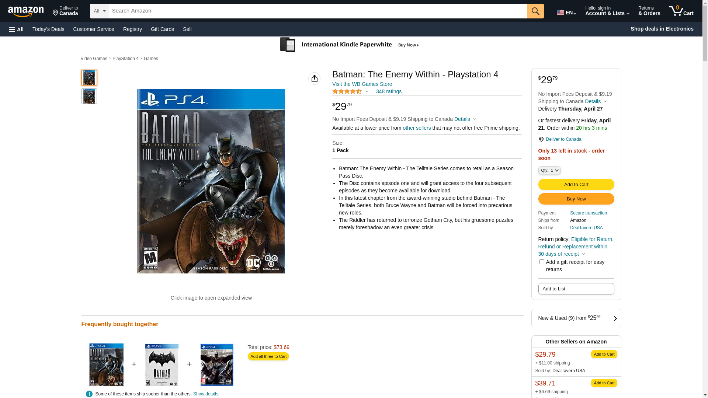The height and width of the screenshot is (398, 708).
Task: Click the share icon near the product image
Action: click(314, 78)
